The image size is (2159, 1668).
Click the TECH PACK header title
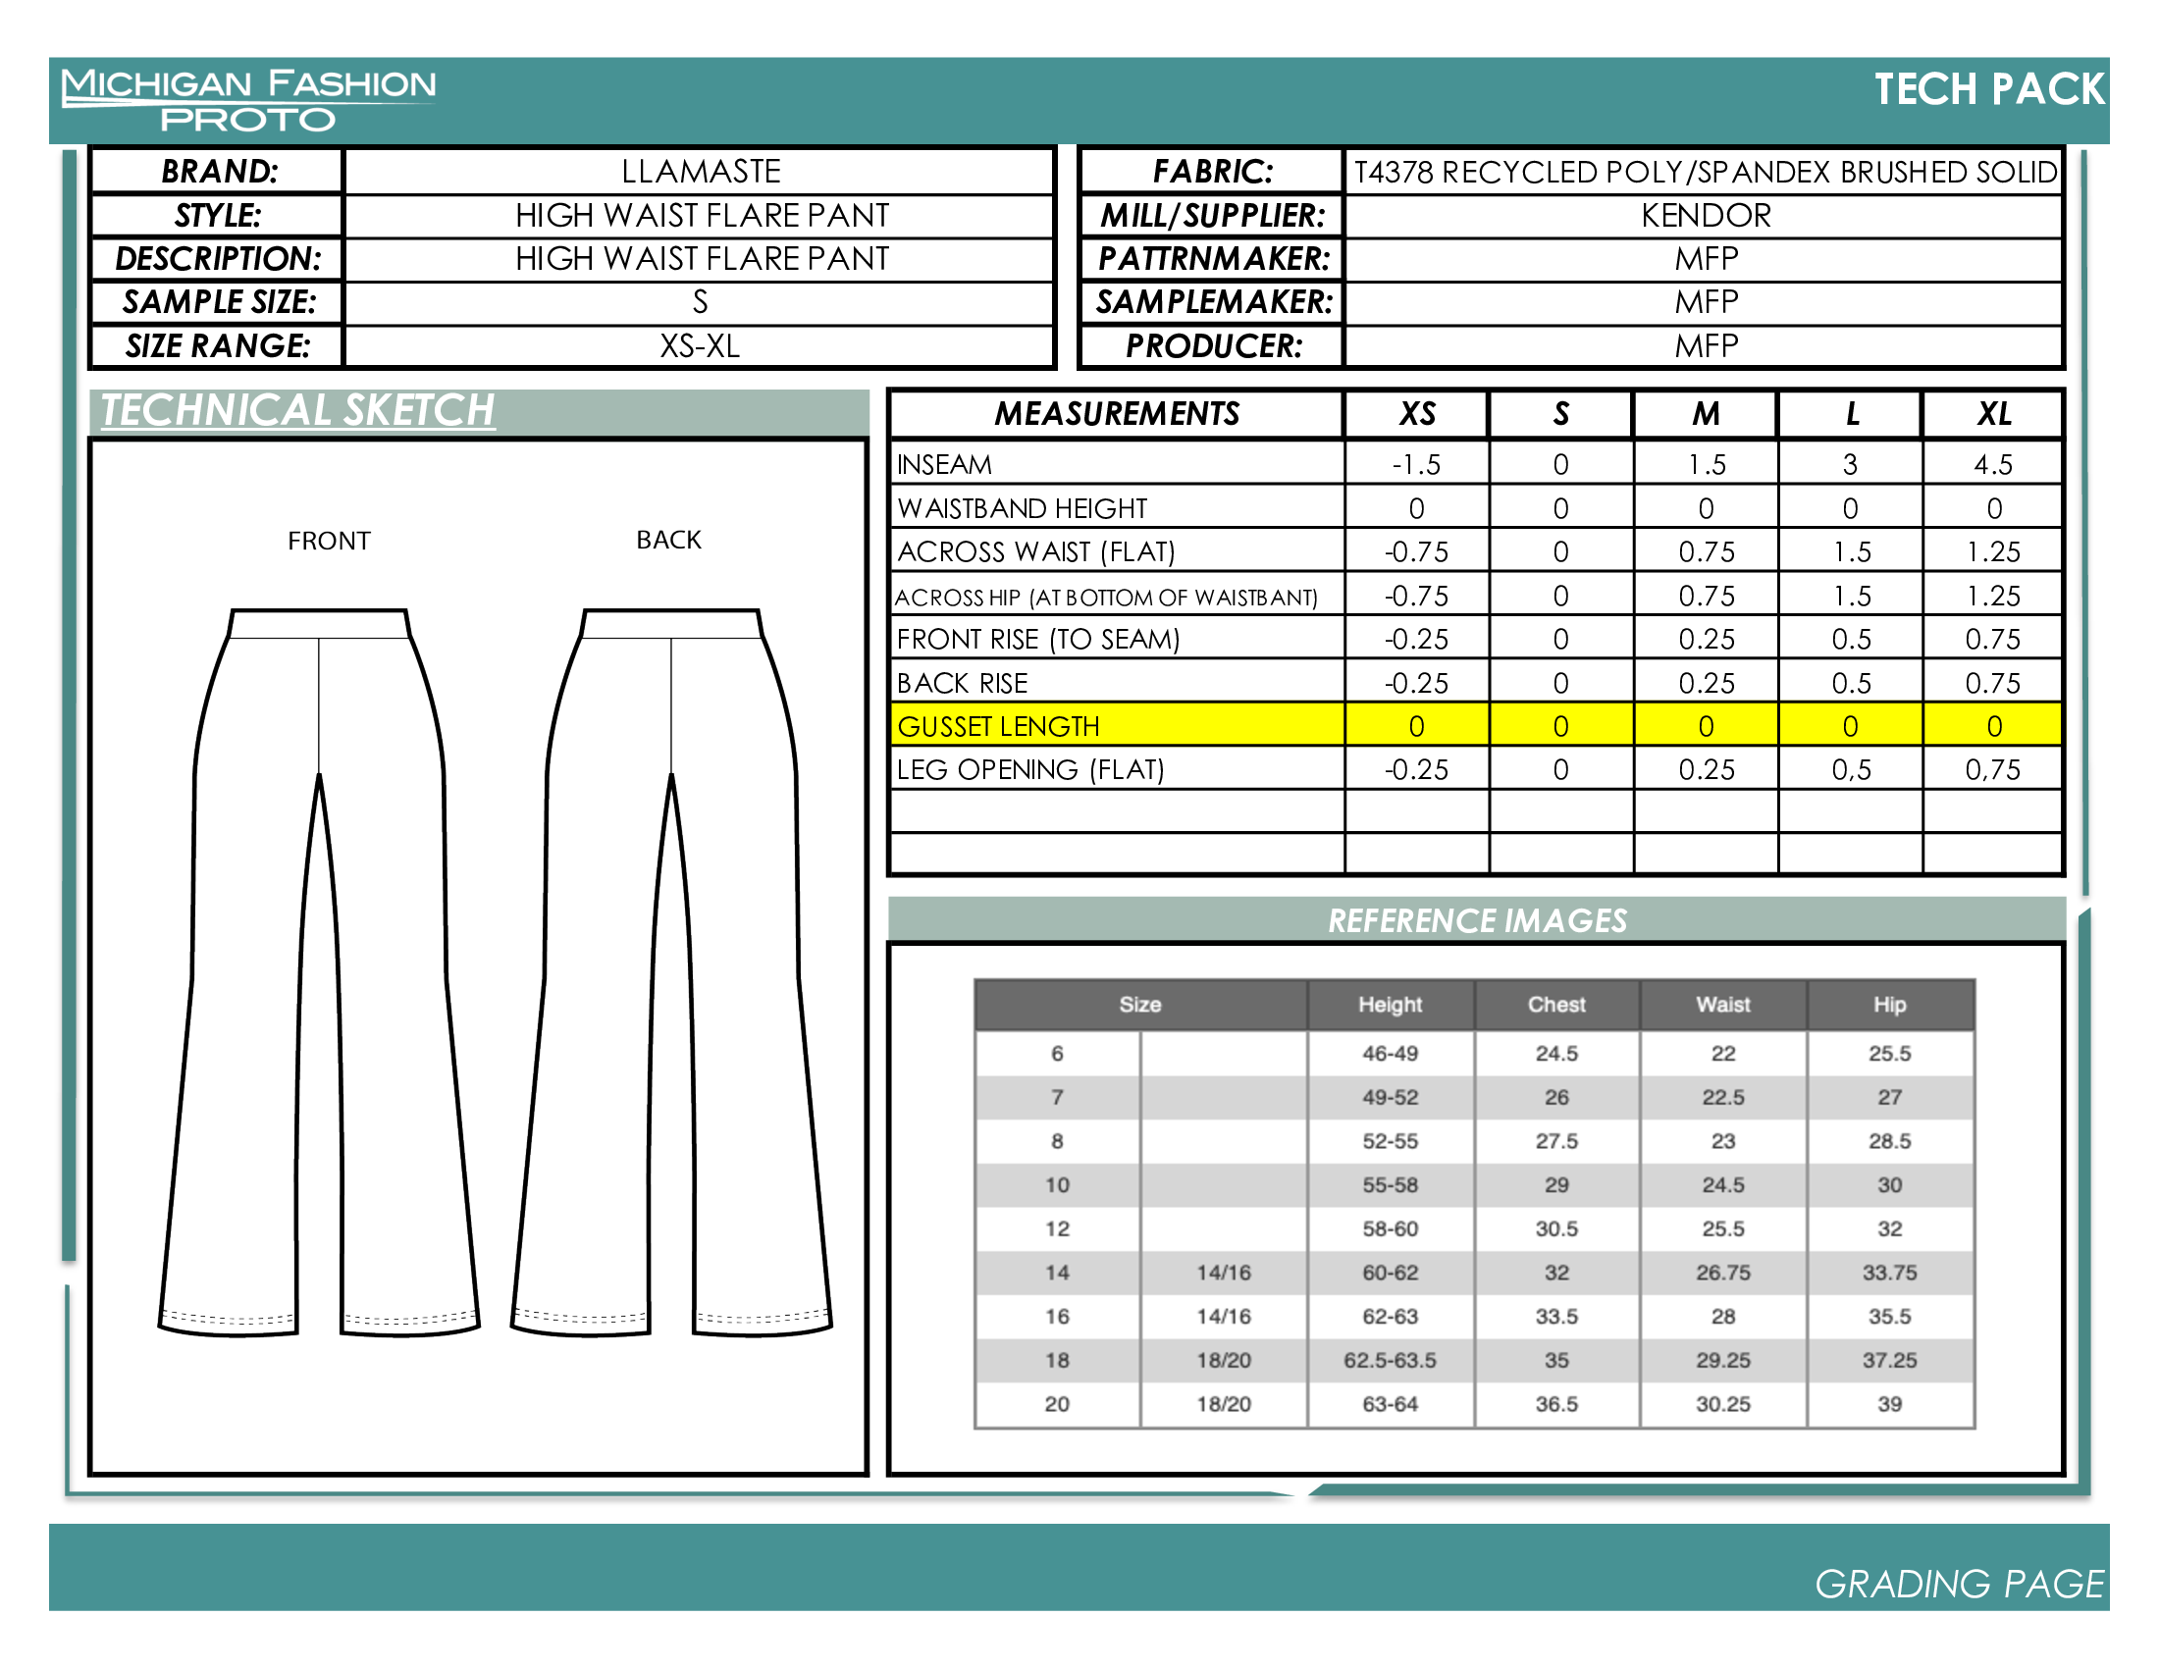click(x=1989, y=89)
